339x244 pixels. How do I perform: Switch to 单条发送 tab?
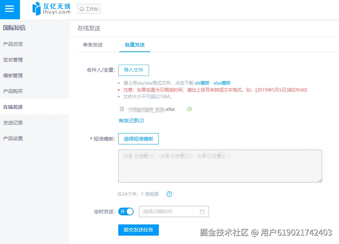(93, 45)
